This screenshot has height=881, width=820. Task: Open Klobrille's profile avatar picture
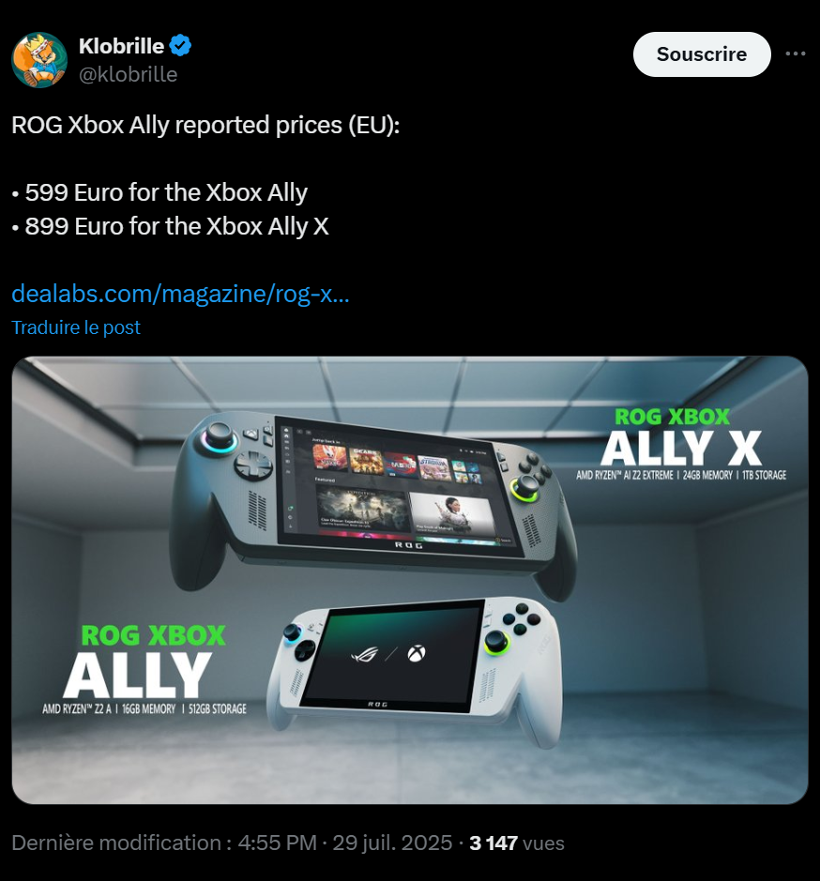39,60
